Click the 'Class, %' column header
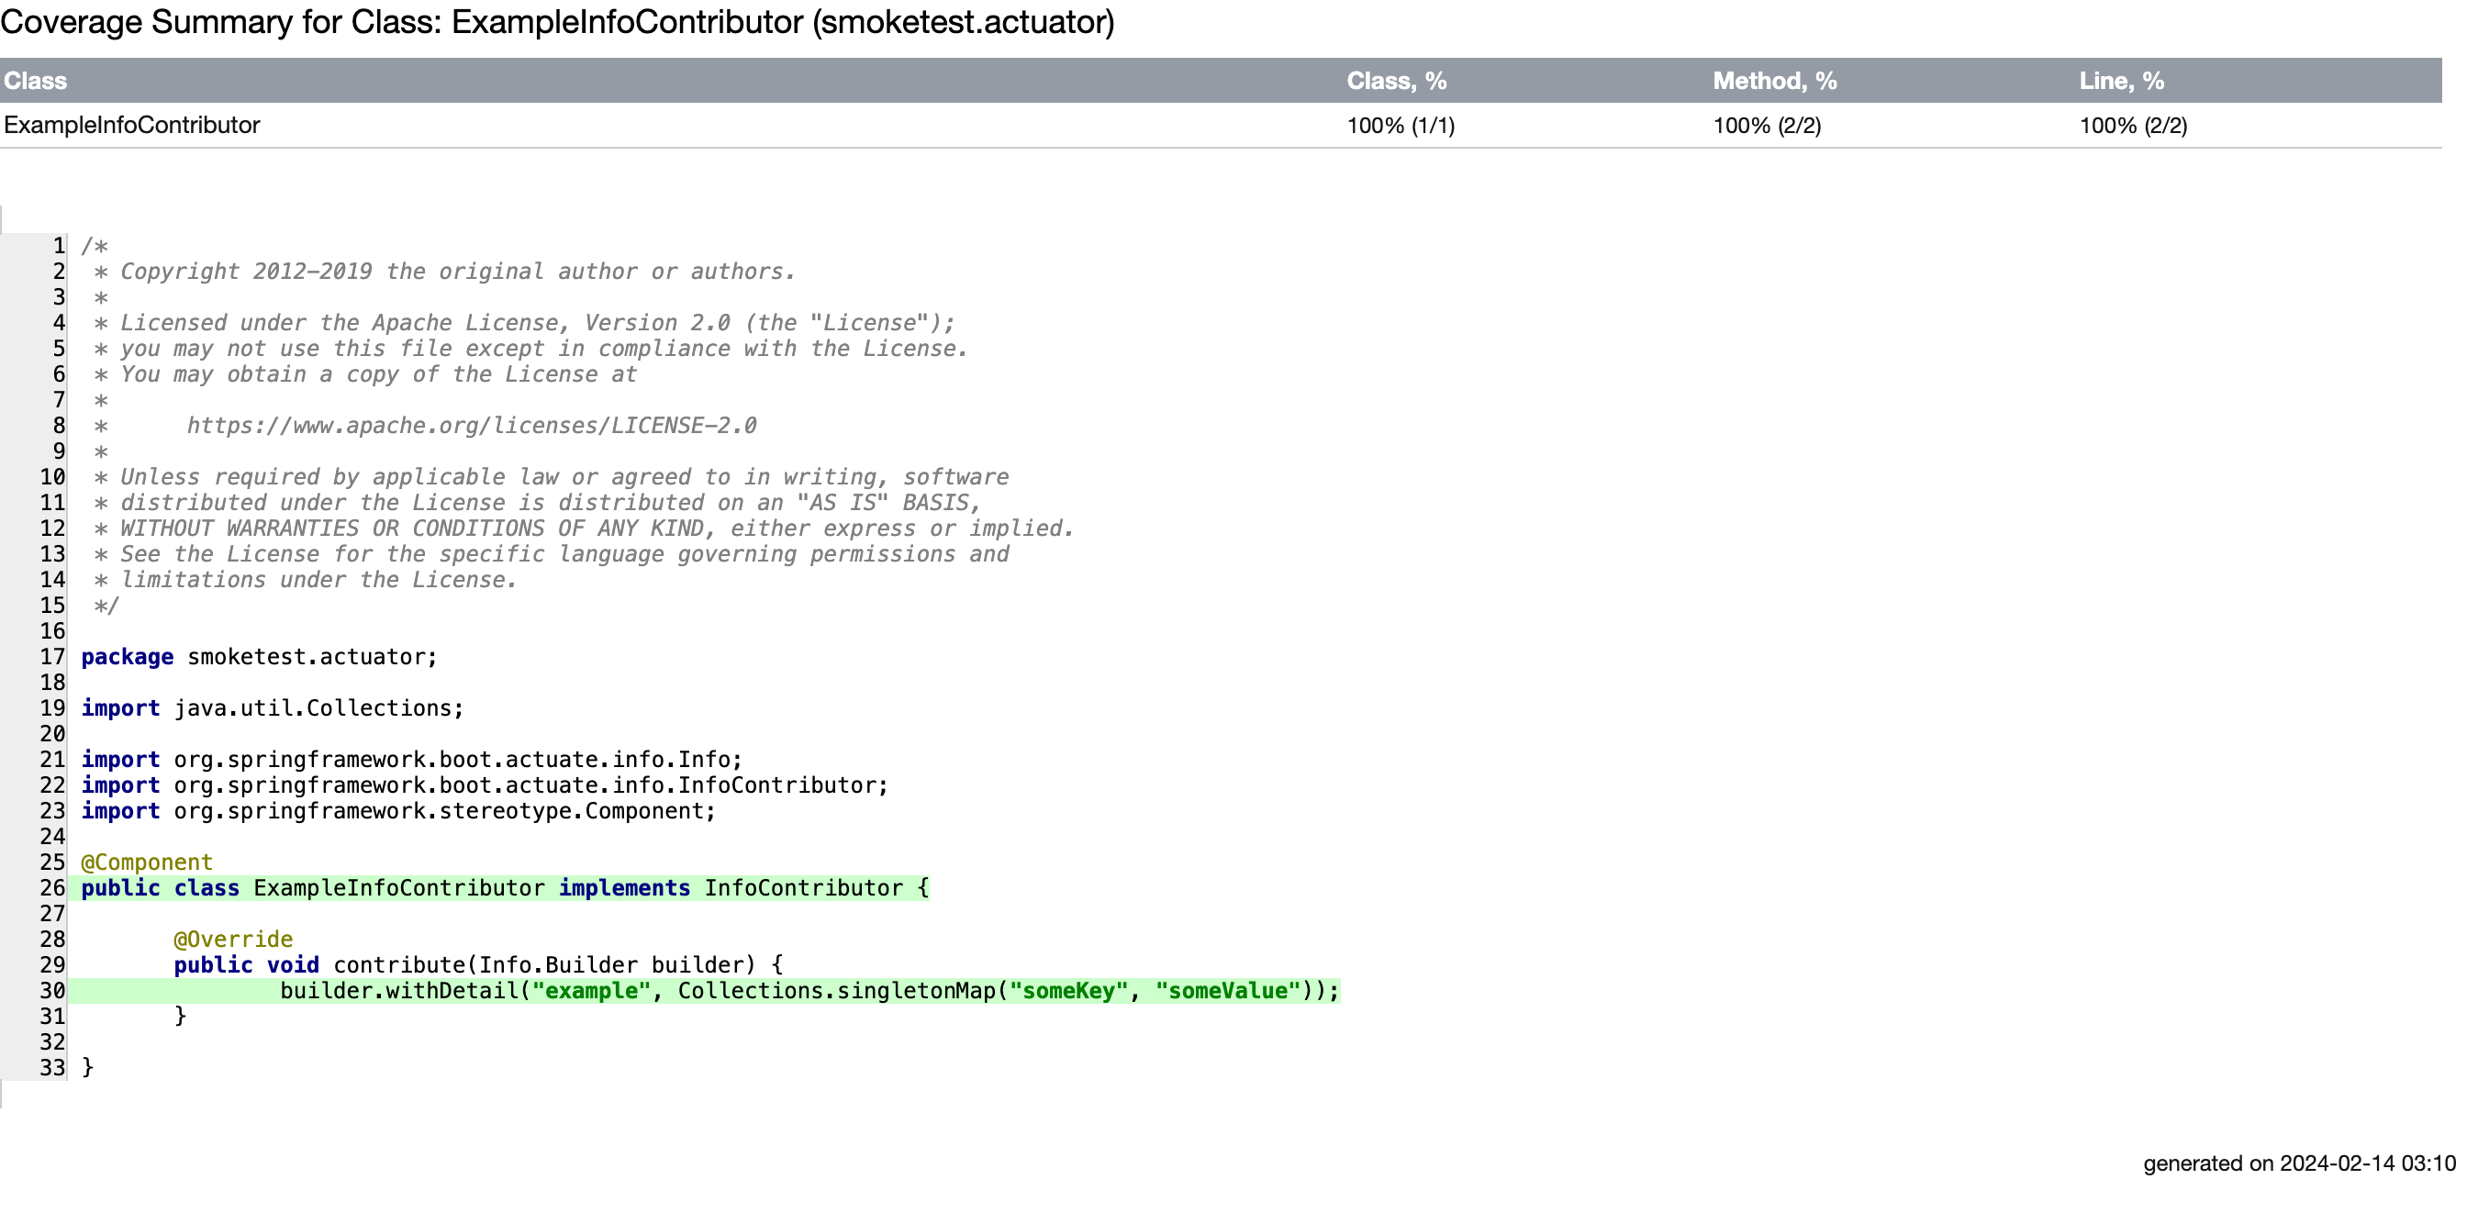 (x=1395, y=81)
